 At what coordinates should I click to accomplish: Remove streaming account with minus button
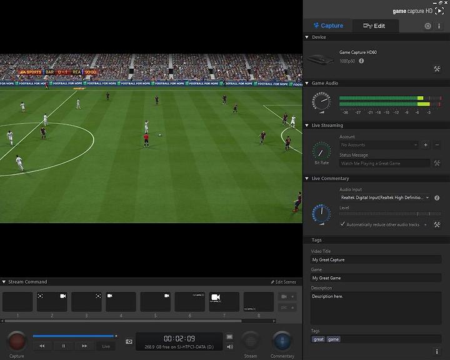(437, 145)
